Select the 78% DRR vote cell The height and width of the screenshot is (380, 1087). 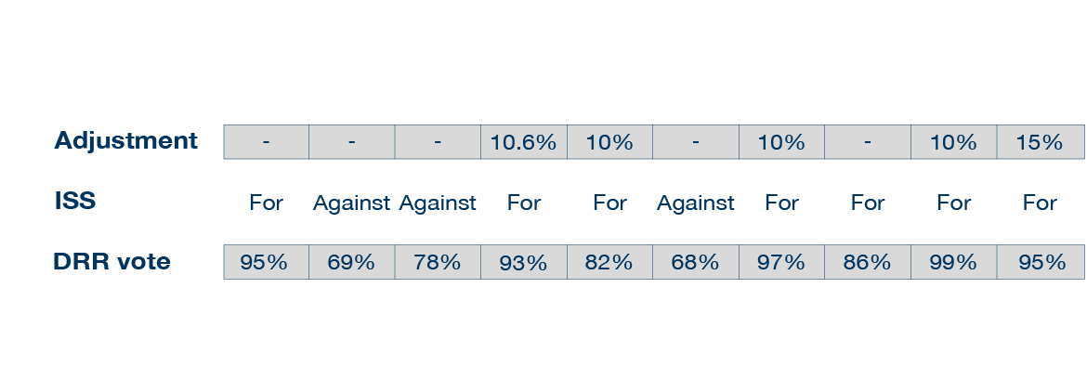click(x=438, y=262)
